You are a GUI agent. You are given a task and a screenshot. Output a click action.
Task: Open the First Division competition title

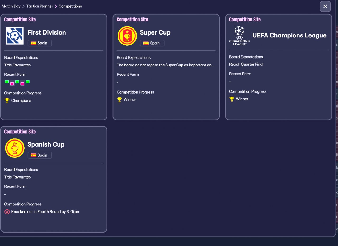click(47, 32)
